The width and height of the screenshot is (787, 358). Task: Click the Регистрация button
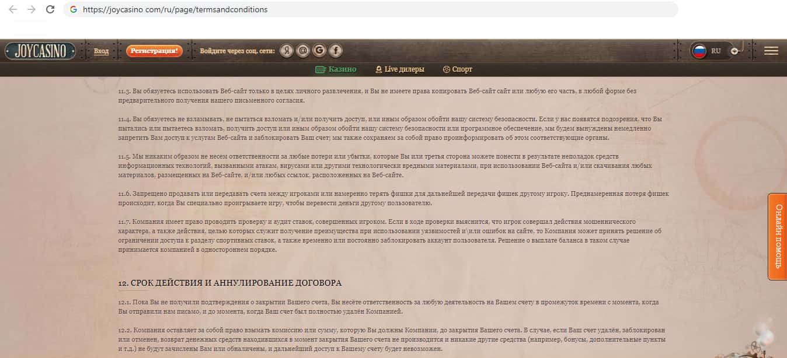tap(154, 51)
